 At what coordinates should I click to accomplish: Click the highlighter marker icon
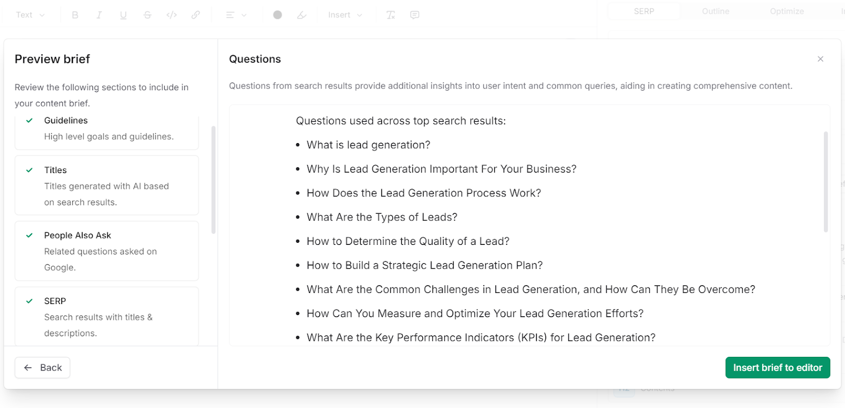point(302,15)
